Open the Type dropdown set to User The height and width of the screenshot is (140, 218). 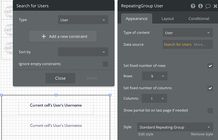[x=83, y=20]
